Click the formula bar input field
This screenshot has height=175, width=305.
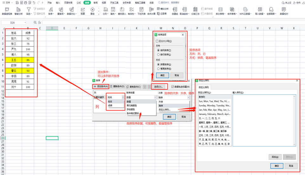(x=173, y=23)
